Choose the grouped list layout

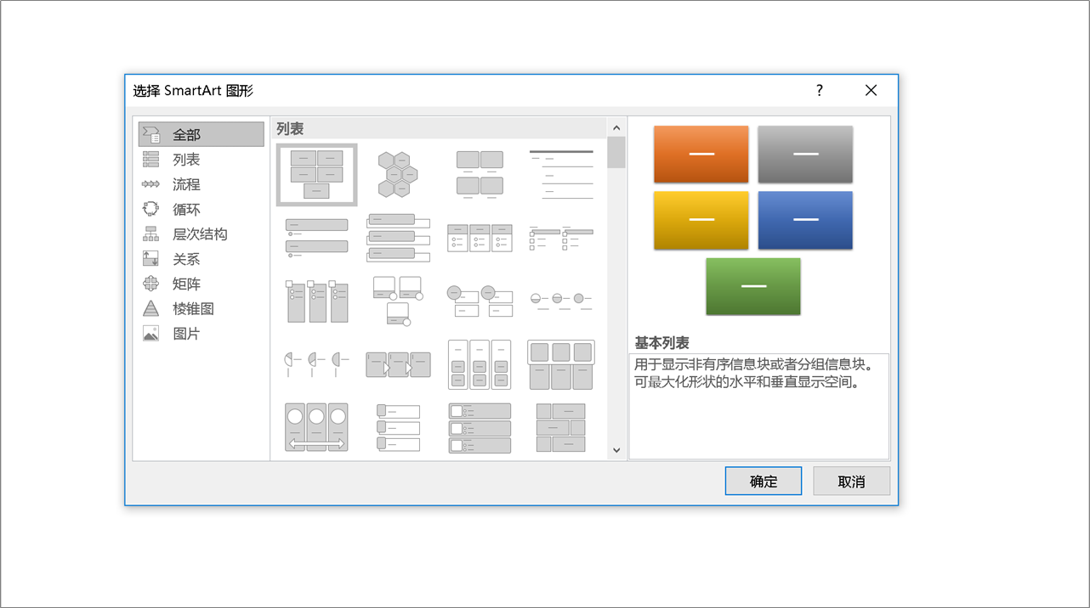[480, 363]
